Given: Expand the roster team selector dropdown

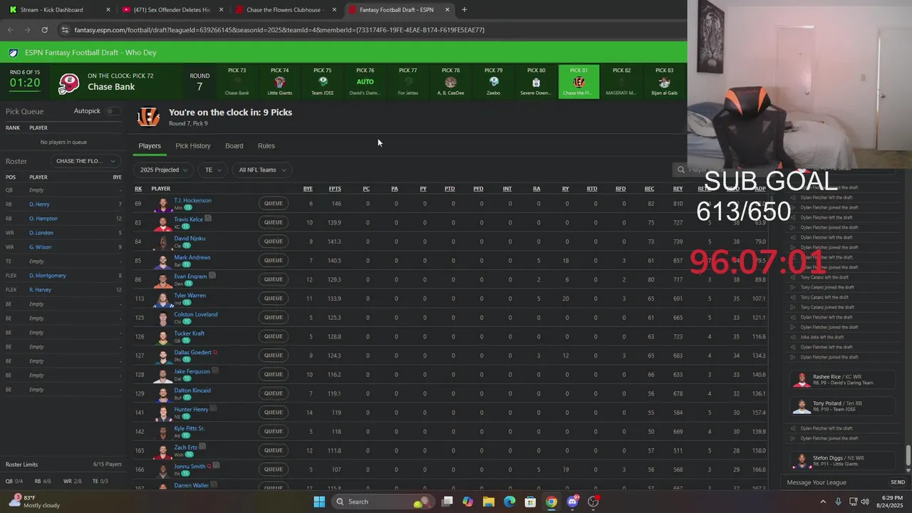Looking at the screenshot, I should (85, 161).
